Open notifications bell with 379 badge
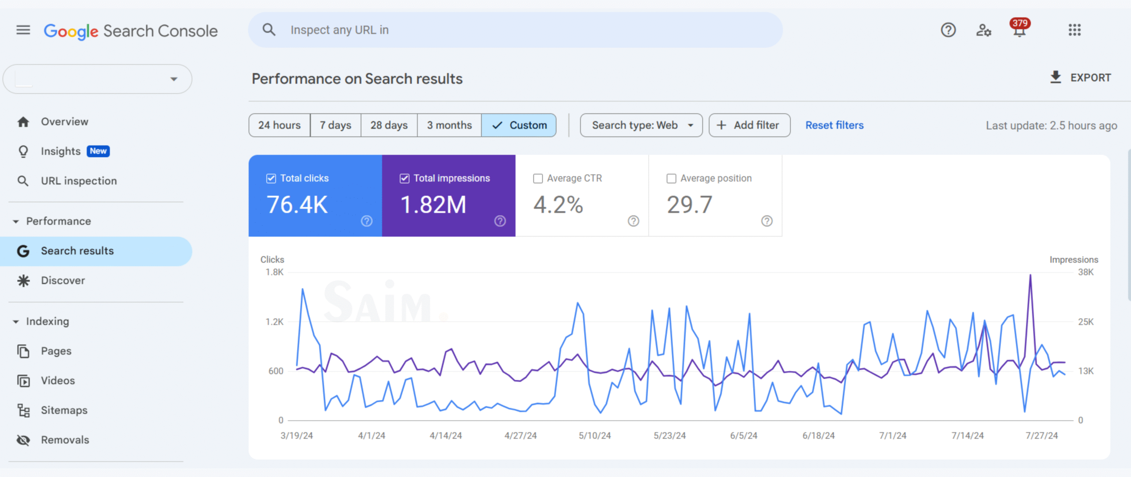Viewport: 1131px width, 477px height. click(x=1019, y=30)
